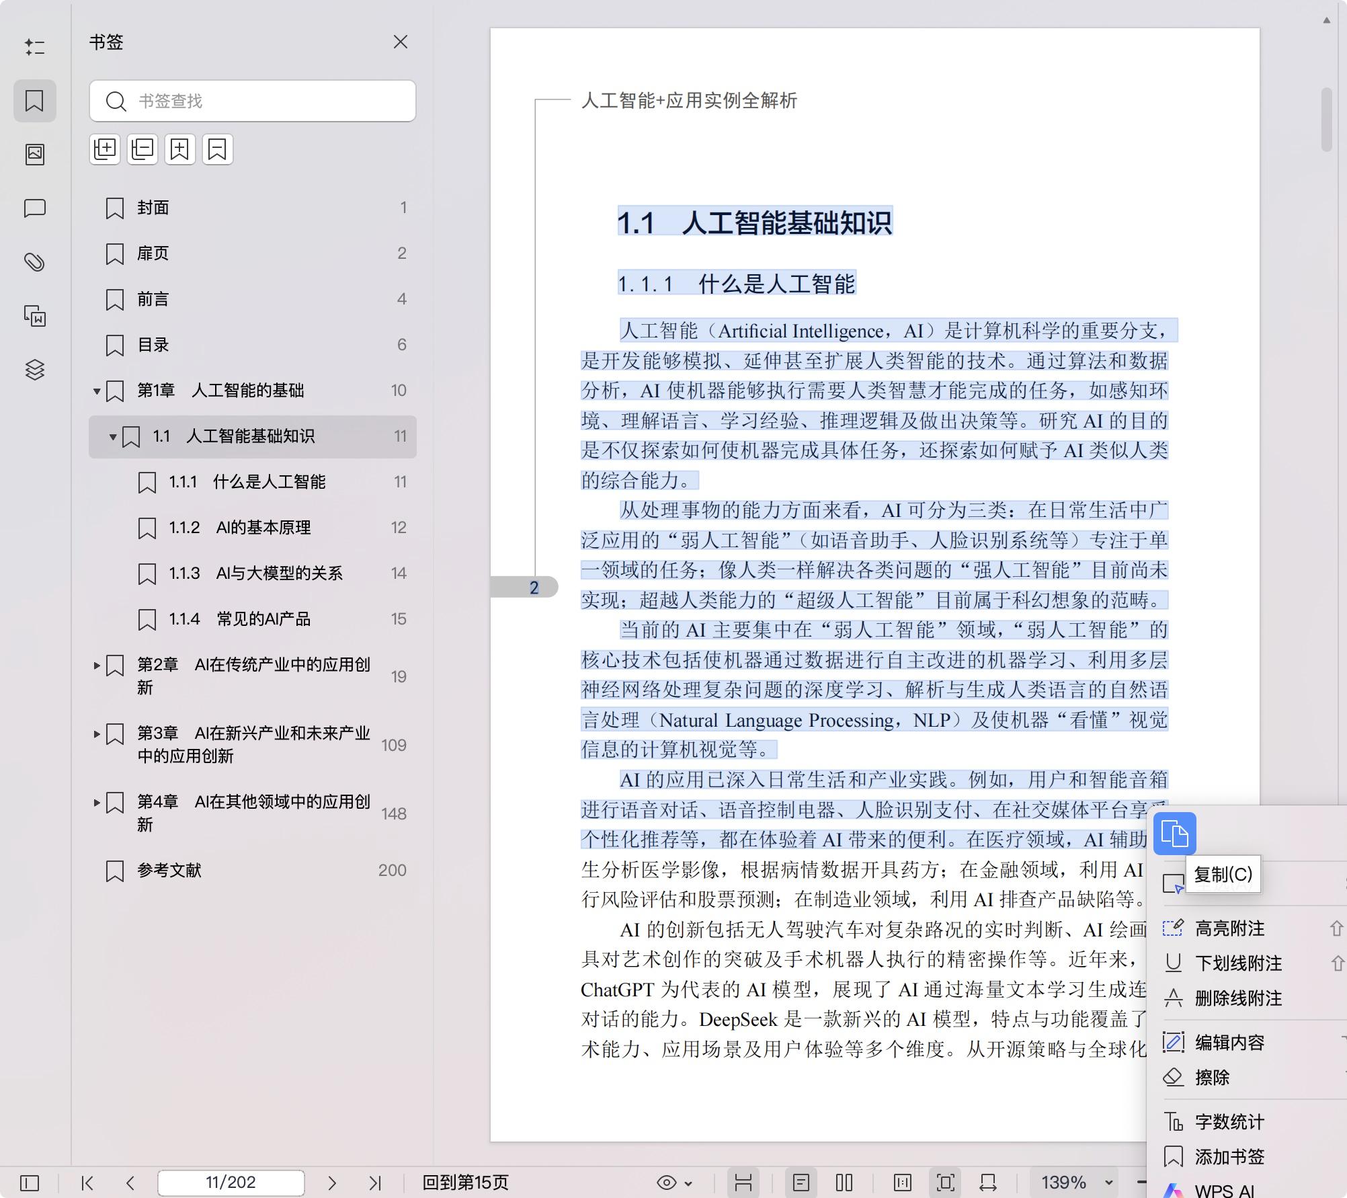Open bookmark 1.1.3 AI与大模型的关系
This screenshot has width=1347, height=1198.
[255, 573]
